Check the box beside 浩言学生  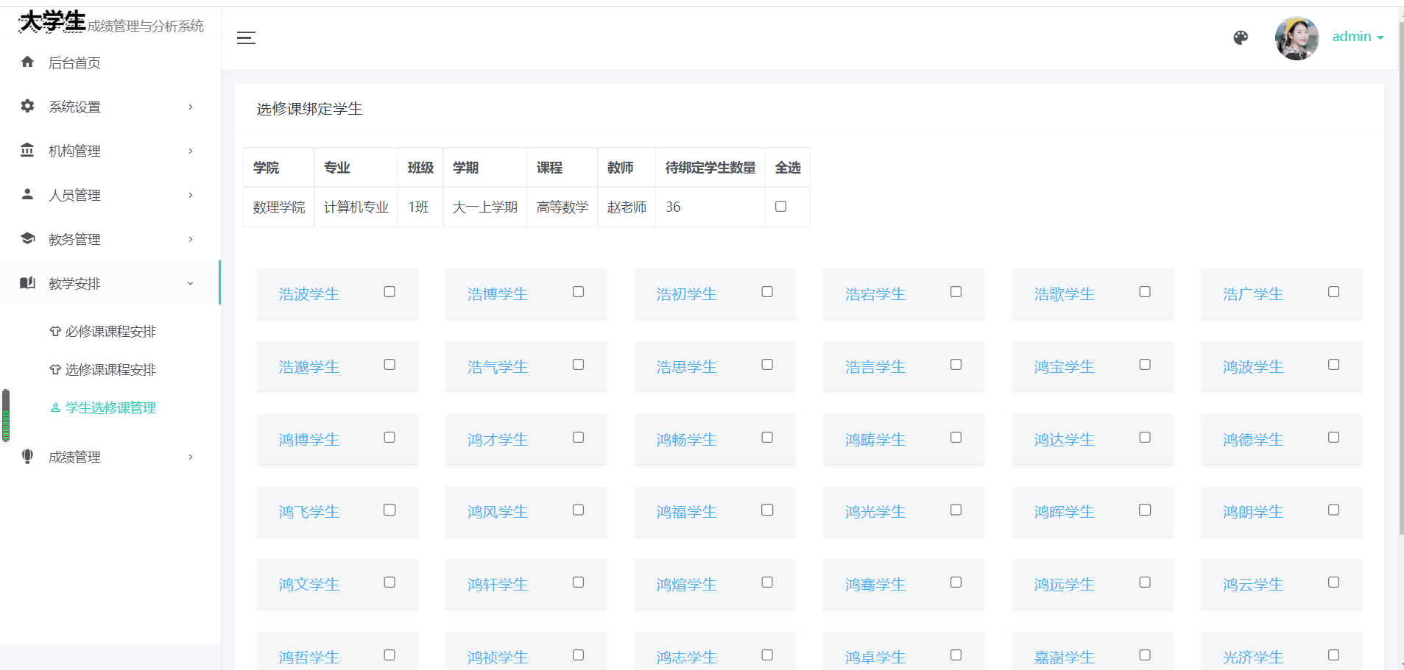click(x=956, y=365)
